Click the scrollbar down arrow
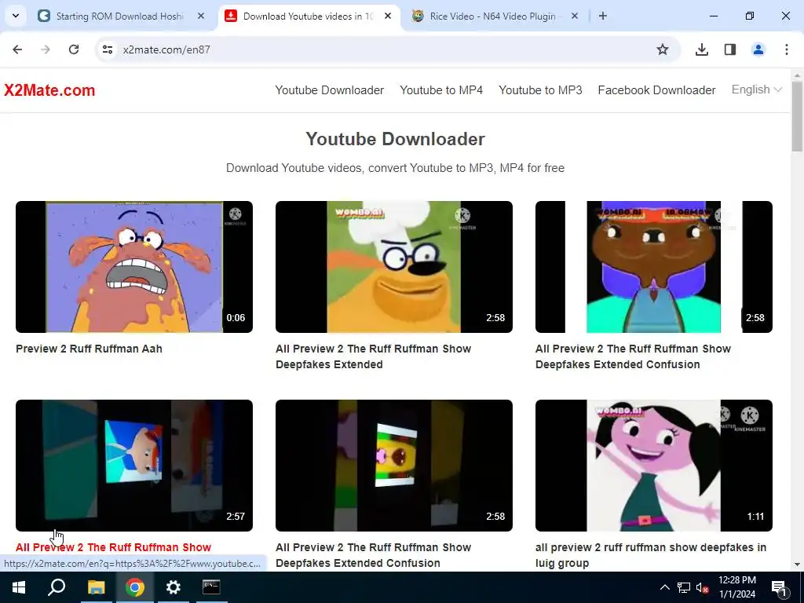This screenshot has width=804, height=603. (x=797, y=565)
